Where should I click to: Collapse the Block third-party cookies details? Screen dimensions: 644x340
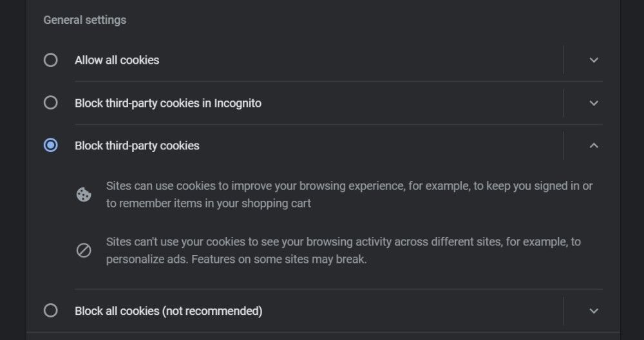pos(594,146)
